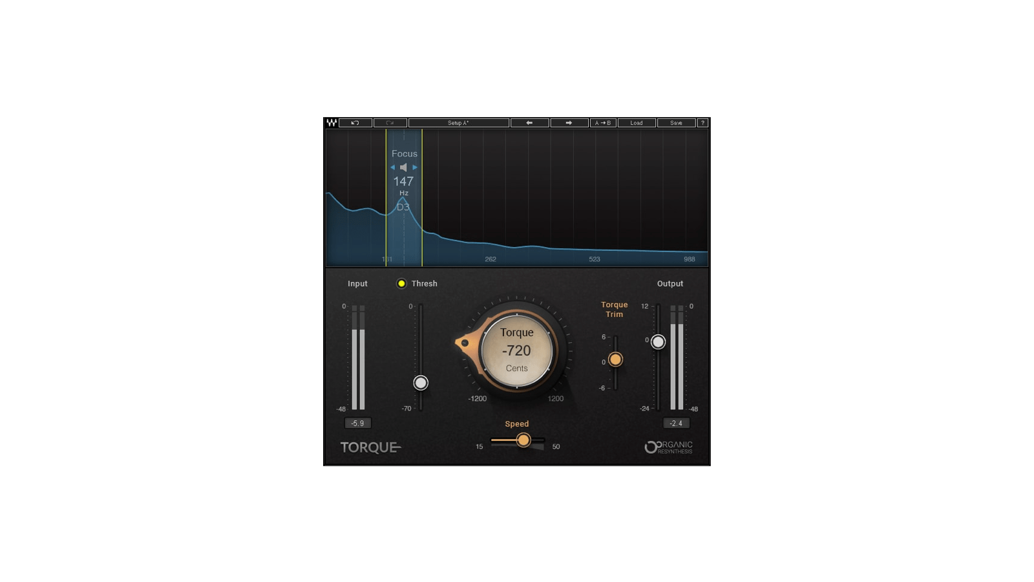Screen dimensions: 1034x582
Task: Shift Focus up with right blue arrow
Action: click(x=415, y=167)
